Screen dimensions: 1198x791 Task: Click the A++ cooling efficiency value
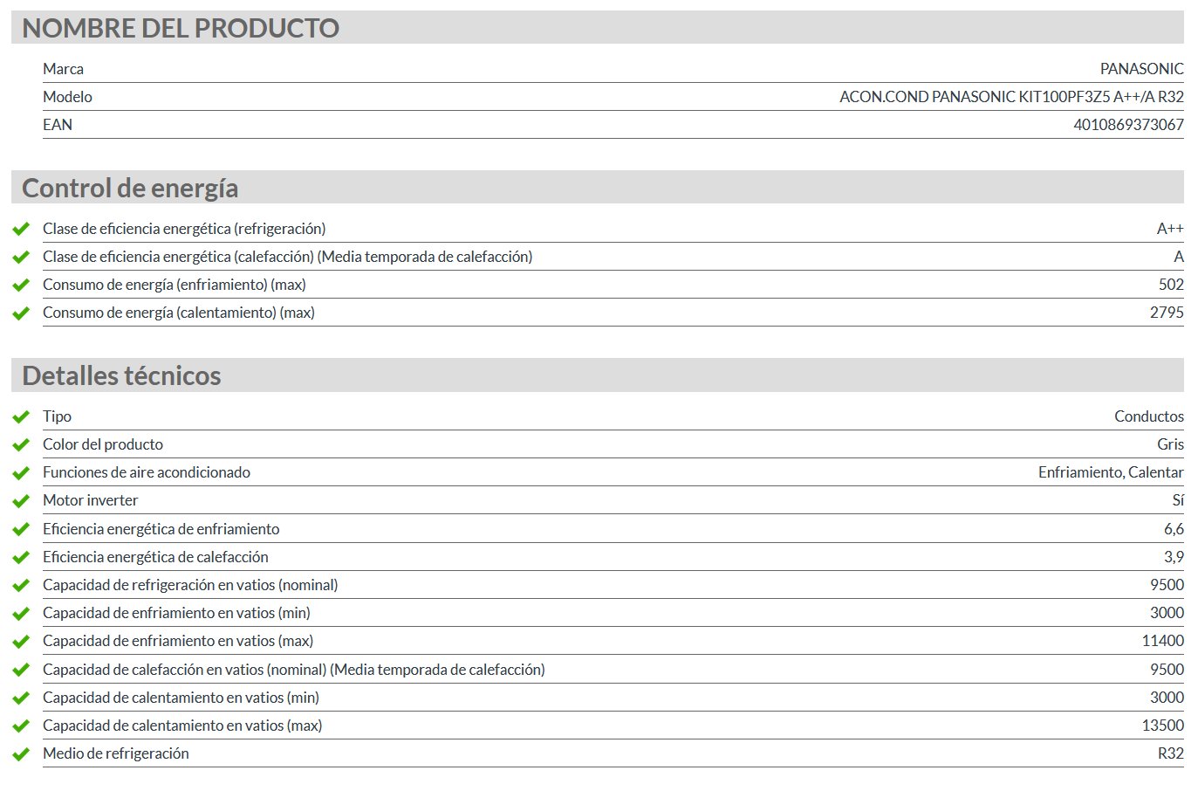tap(1170, 229)
